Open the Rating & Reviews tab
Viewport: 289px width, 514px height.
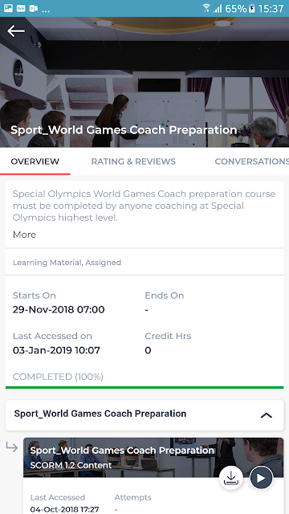tap(133, 161)
